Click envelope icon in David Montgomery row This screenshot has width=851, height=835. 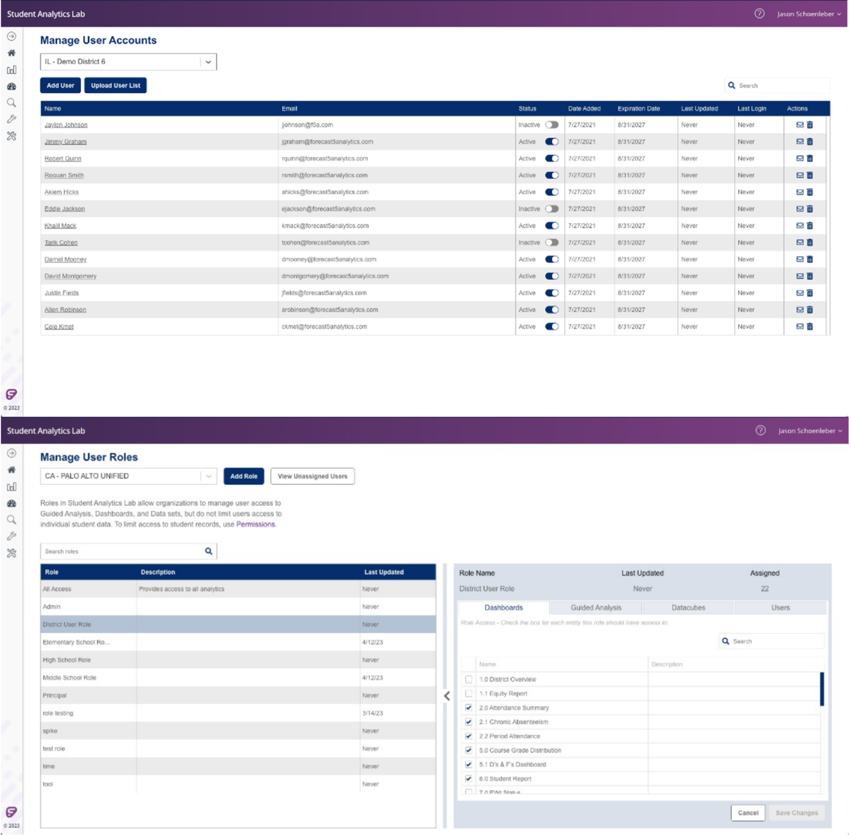tap(799, 276)
